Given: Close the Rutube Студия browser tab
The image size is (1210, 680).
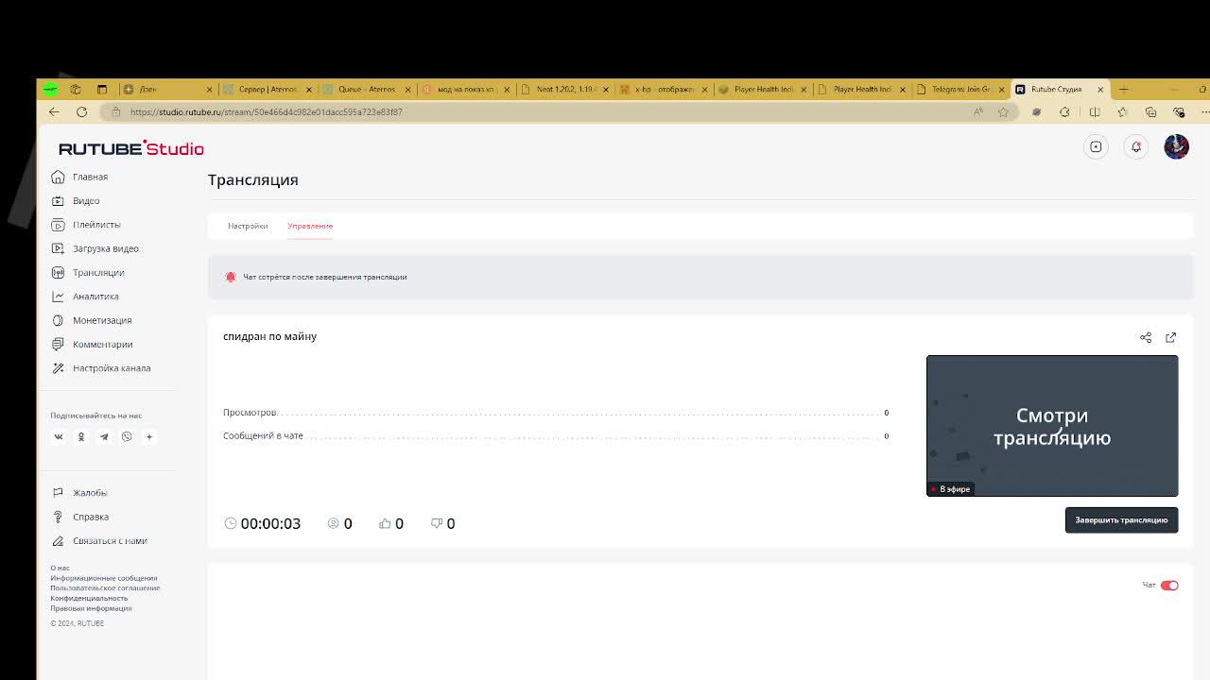Looking at the screenshot, I should click(1100, 89).
